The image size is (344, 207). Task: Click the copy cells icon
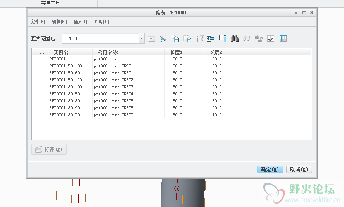click(x=175, y=38)
